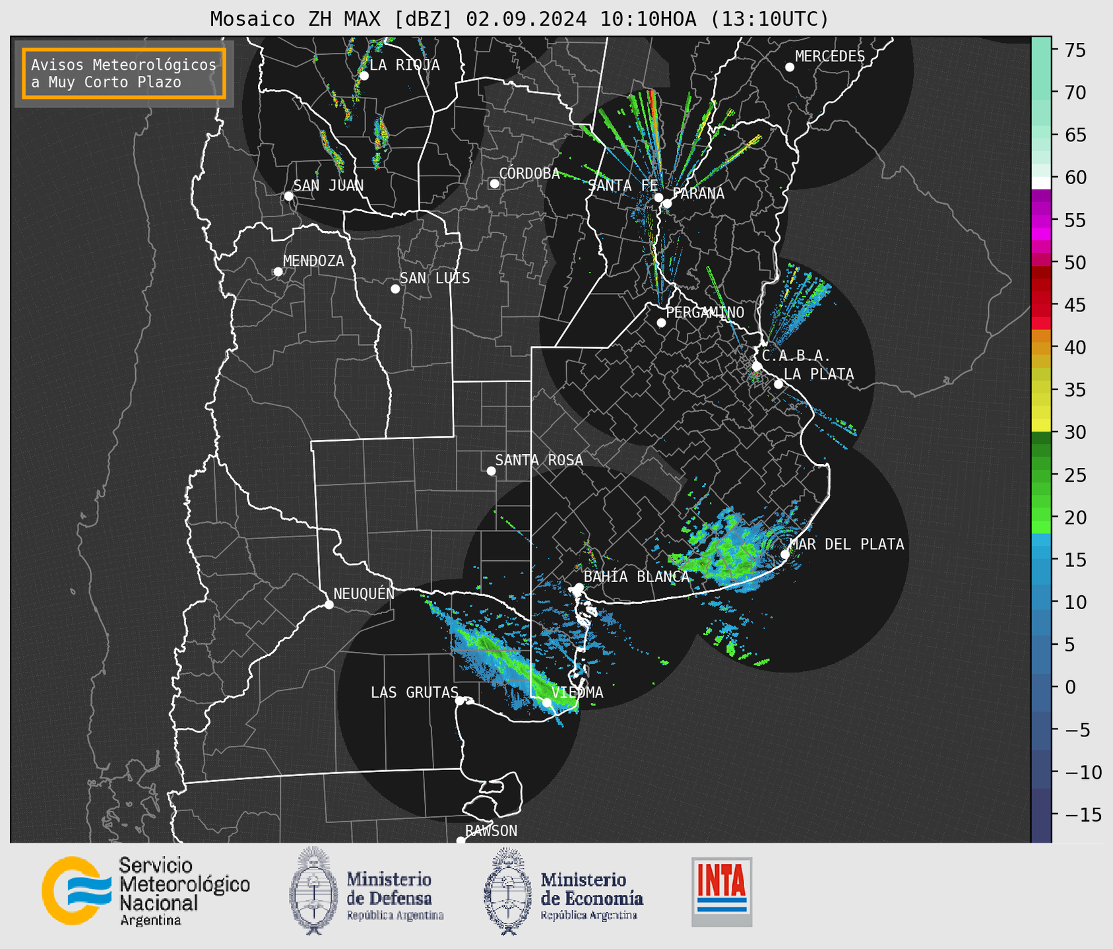
Task: Click the MERCEDES city label
Action: tap(830, 57)
